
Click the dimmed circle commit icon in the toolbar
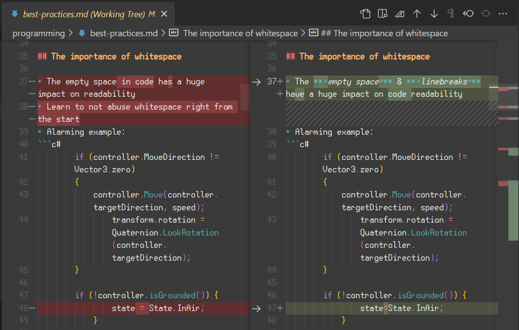click(x=485, y=14)
